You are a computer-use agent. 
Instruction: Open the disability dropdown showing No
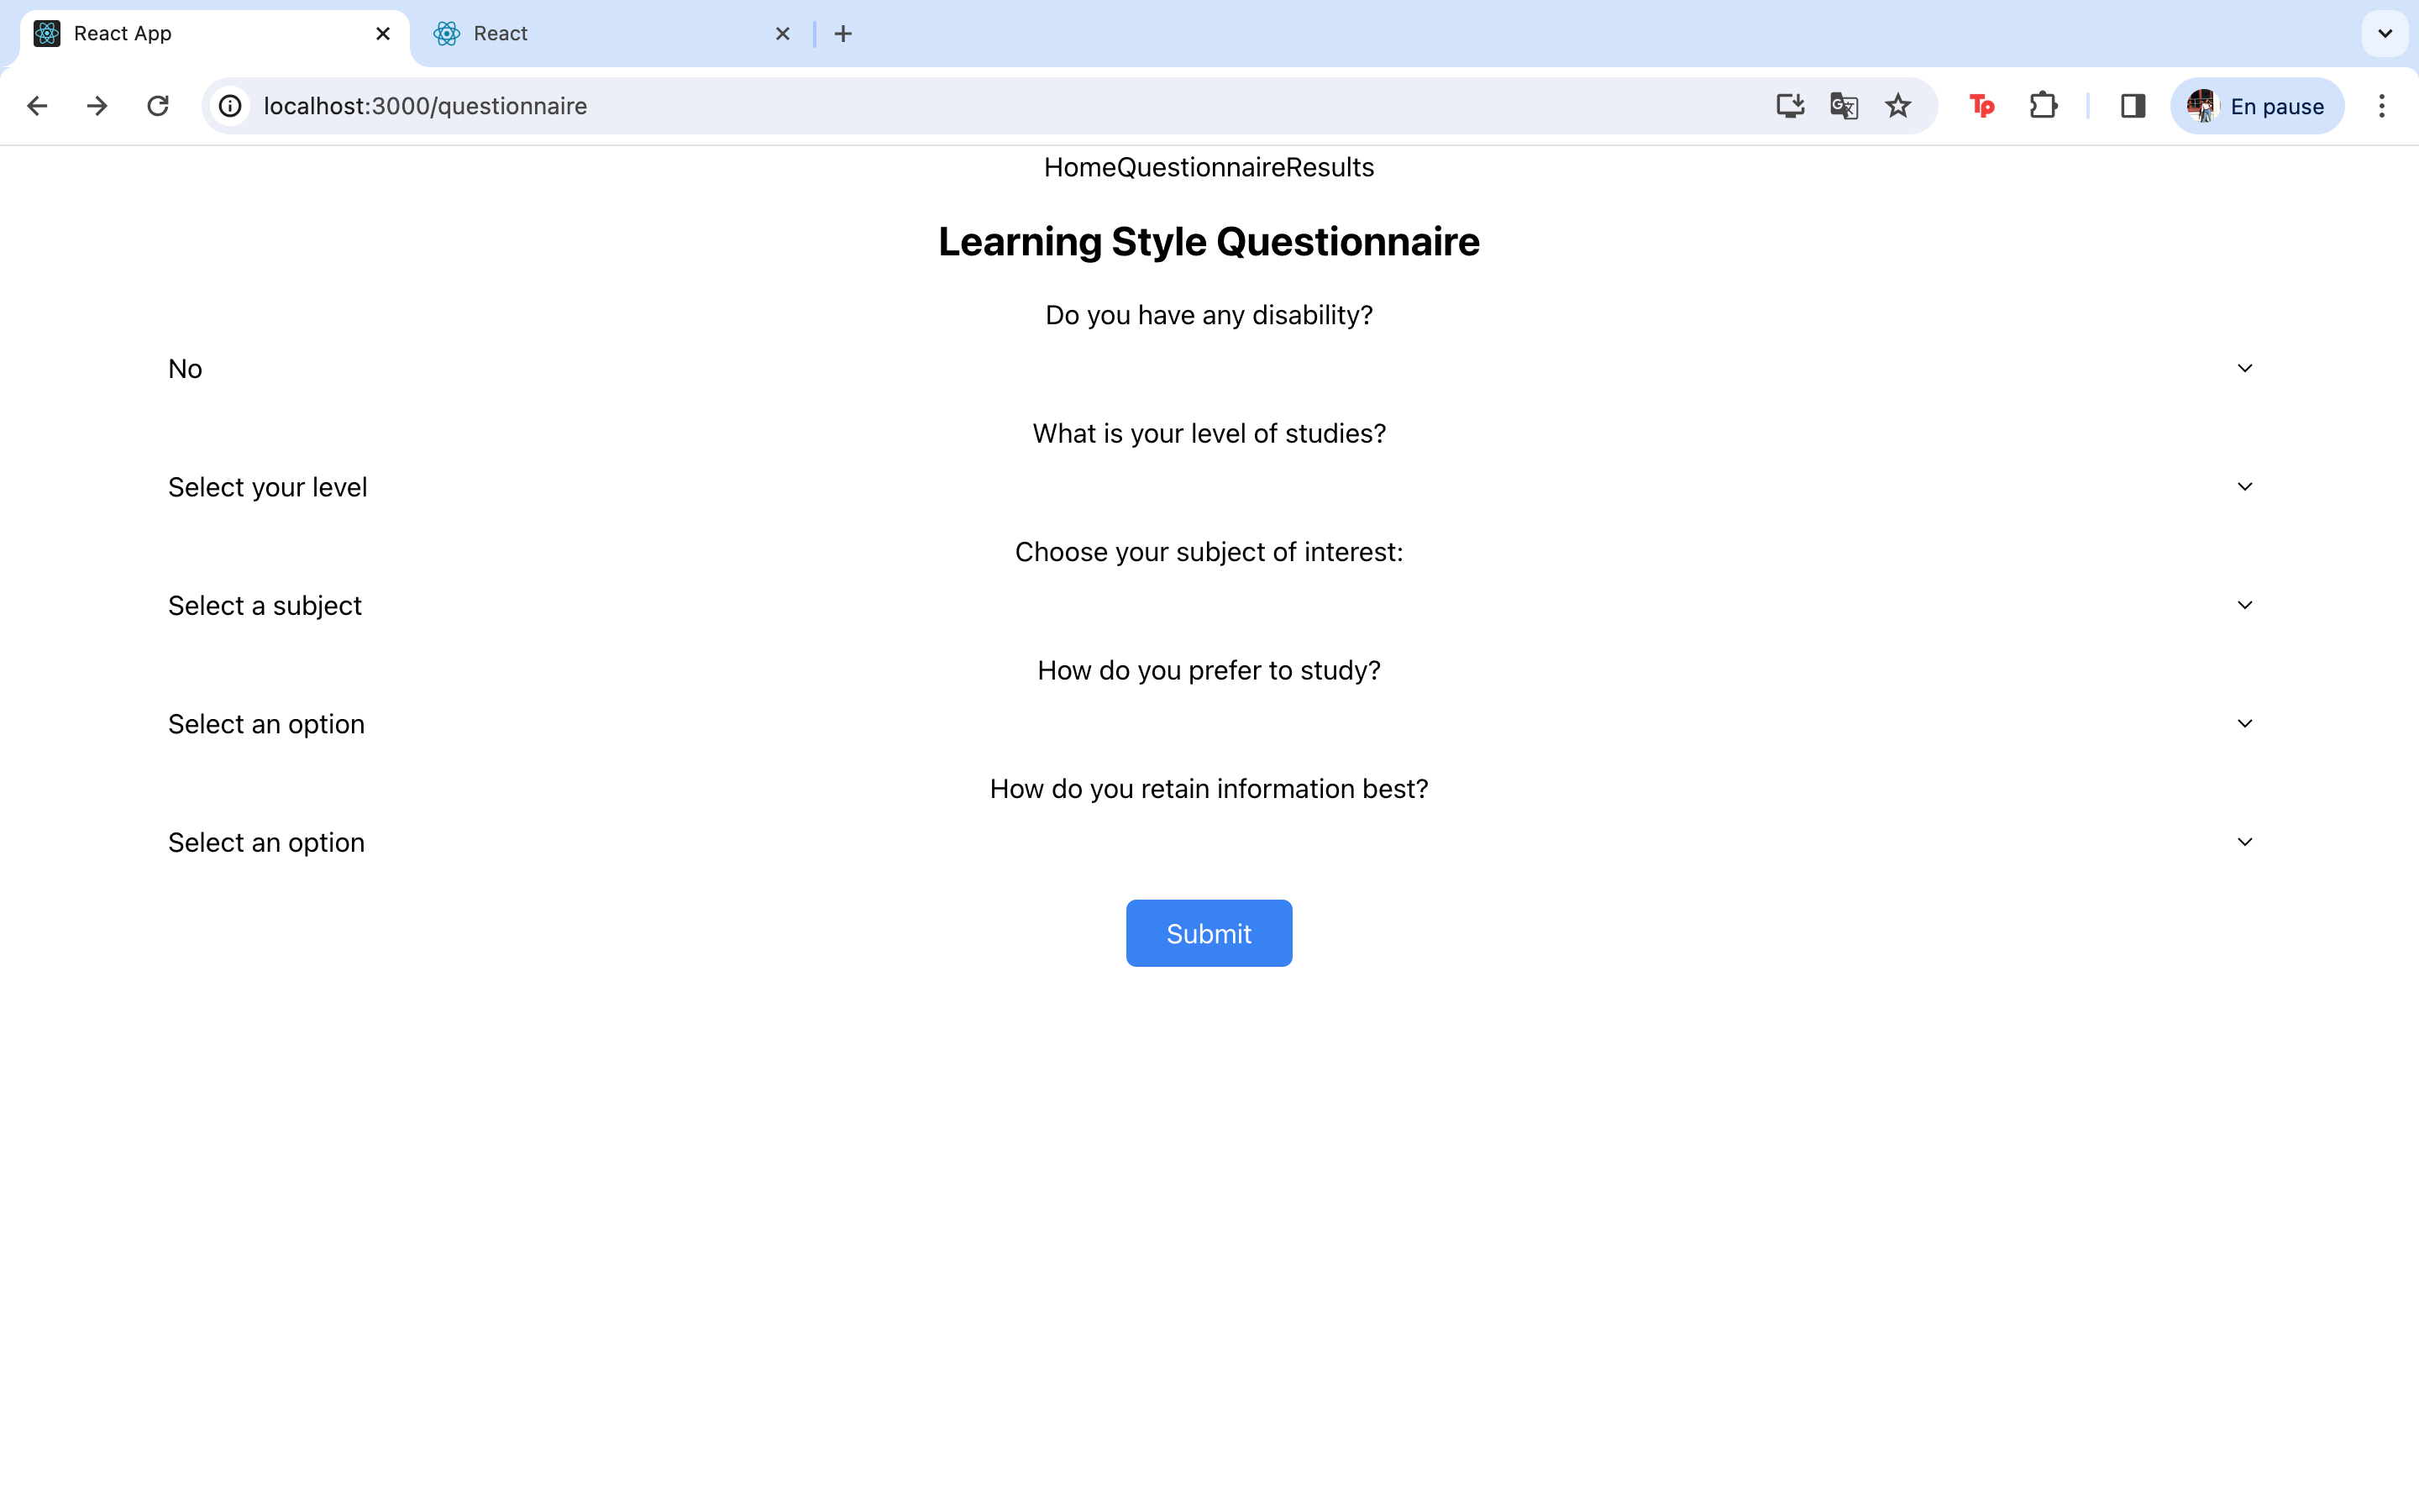pos(1209,369)
